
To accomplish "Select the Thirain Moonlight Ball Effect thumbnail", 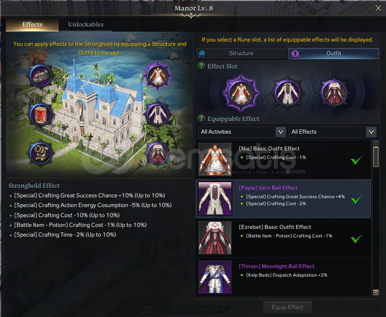I will [215, 277].
